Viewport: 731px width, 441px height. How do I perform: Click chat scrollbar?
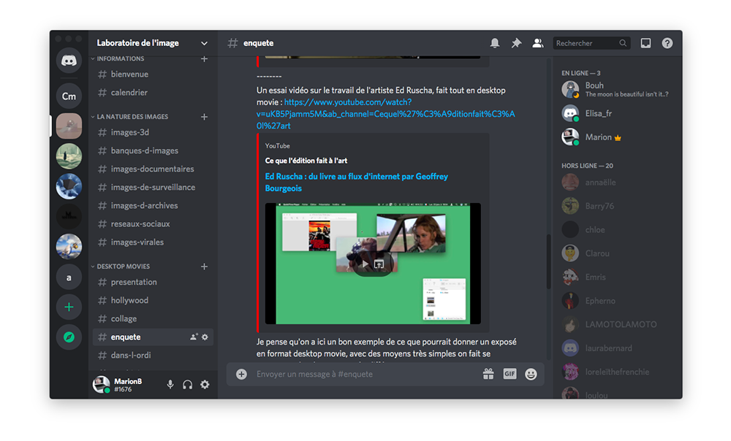pyautogui.click(x=549, y=261)
